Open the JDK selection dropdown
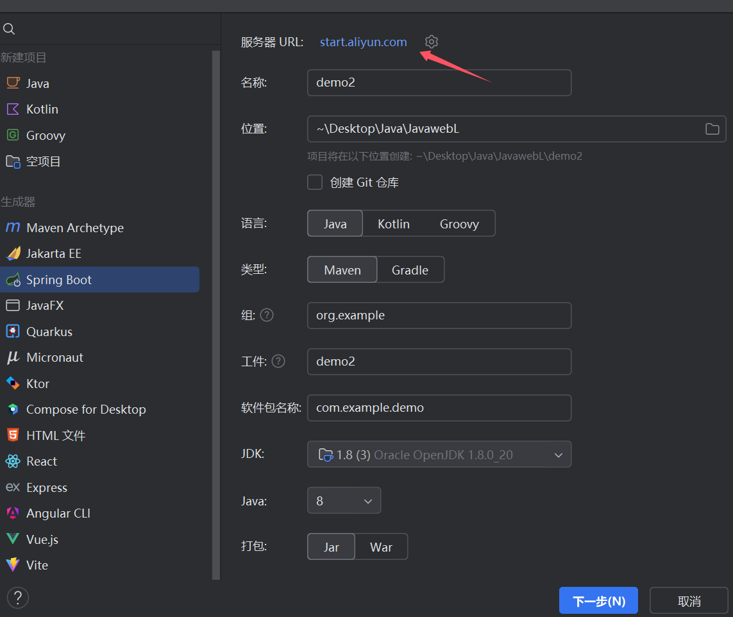The image size is (733, 617). 439,454
